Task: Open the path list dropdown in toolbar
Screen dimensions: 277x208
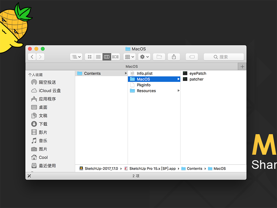Action: point(76,57)
